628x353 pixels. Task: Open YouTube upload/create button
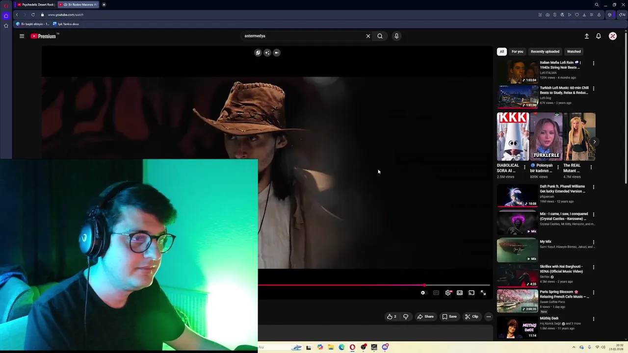click(586, 36)
